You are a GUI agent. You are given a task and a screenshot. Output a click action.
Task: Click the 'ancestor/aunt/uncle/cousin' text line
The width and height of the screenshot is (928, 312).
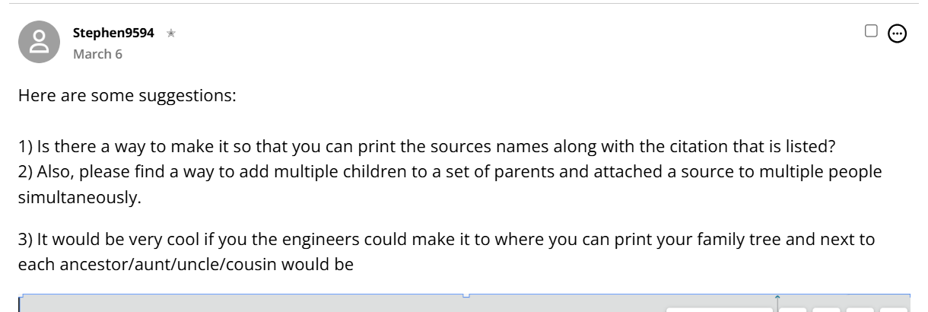coord(186,264)
